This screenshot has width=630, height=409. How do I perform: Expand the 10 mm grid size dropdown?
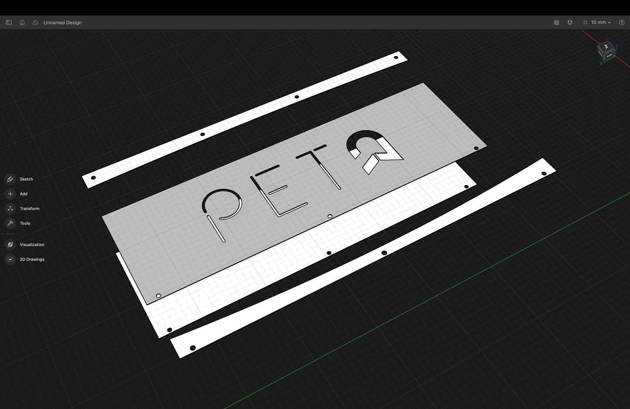[x=597, y=22]
